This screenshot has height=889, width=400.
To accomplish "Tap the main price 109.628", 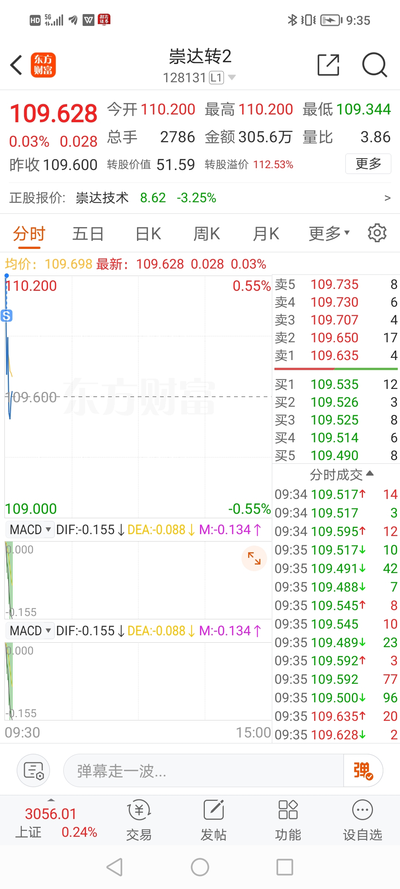I will [53, 113].
